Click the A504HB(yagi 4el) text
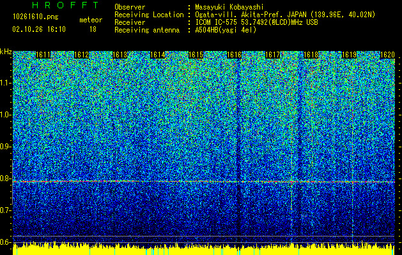Viewport: 402px width, 255px height. pyautogui.click(x=226, y=30)
